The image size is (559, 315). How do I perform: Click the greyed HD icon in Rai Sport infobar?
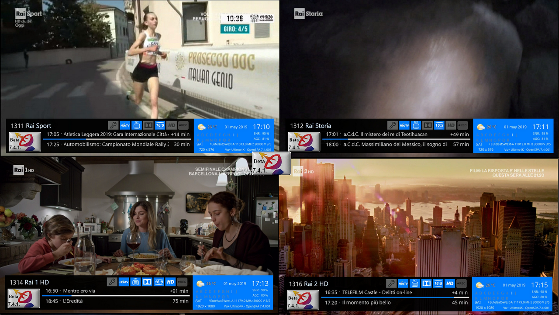pos(171,125)
